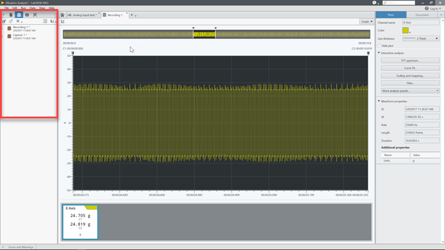
Task: Click the Help question mark icon
Action: (427, 8)
